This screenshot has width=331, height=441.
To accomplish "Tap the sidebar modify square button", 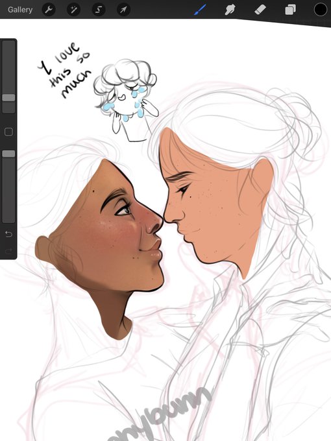I will (8, 132).
